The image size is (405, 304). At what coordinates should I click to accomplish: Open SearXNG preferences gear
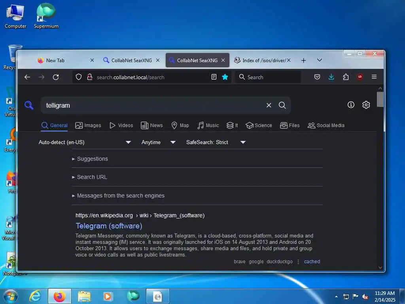click(x=366, y=104)
